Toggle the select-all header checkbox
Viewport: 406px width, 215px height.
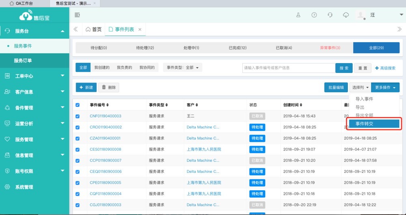[78, 105]
